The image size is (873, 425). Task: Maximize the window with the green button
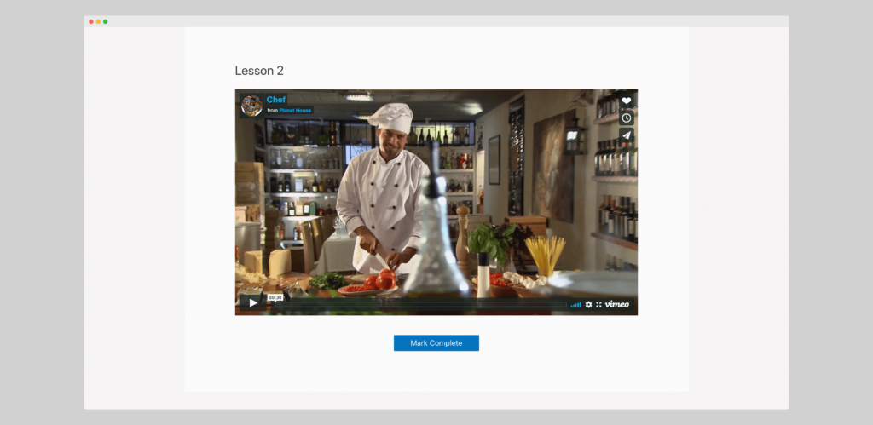(105, 21)
